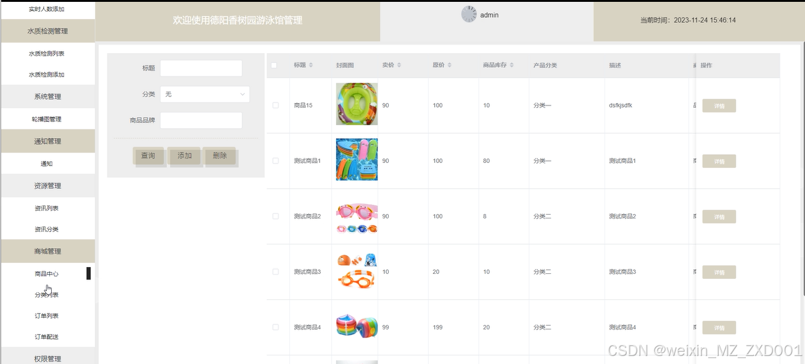Click the orange goggles thumbnail of 测试商品3
Screen dimensions: 805x364
357,271
